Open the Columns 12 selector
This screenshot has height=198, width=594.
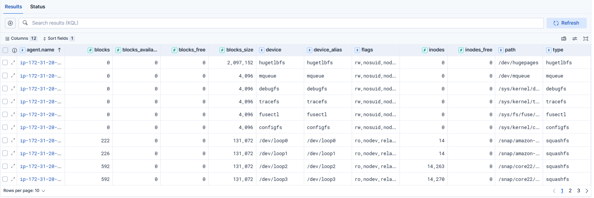tap(21, 39)
